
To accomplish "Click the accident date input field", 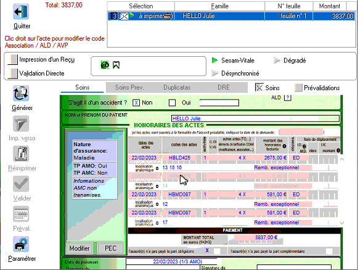I will [x=219, y=103].
